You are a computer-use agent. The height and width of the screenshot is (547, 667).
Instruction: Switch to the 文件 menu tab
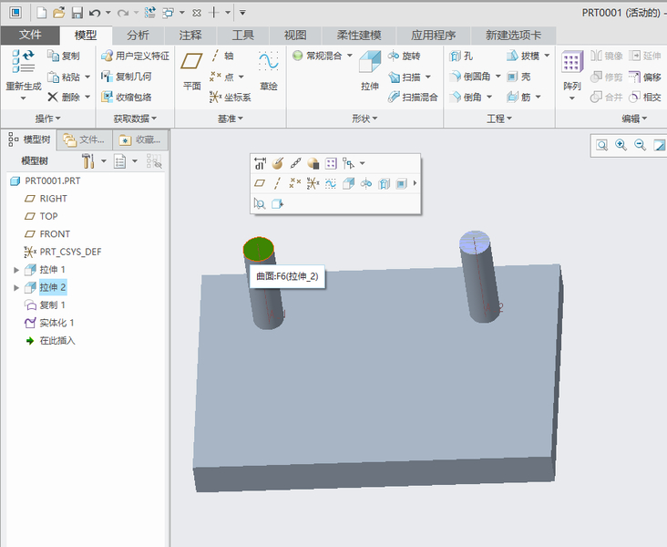[x=30, y=35]
